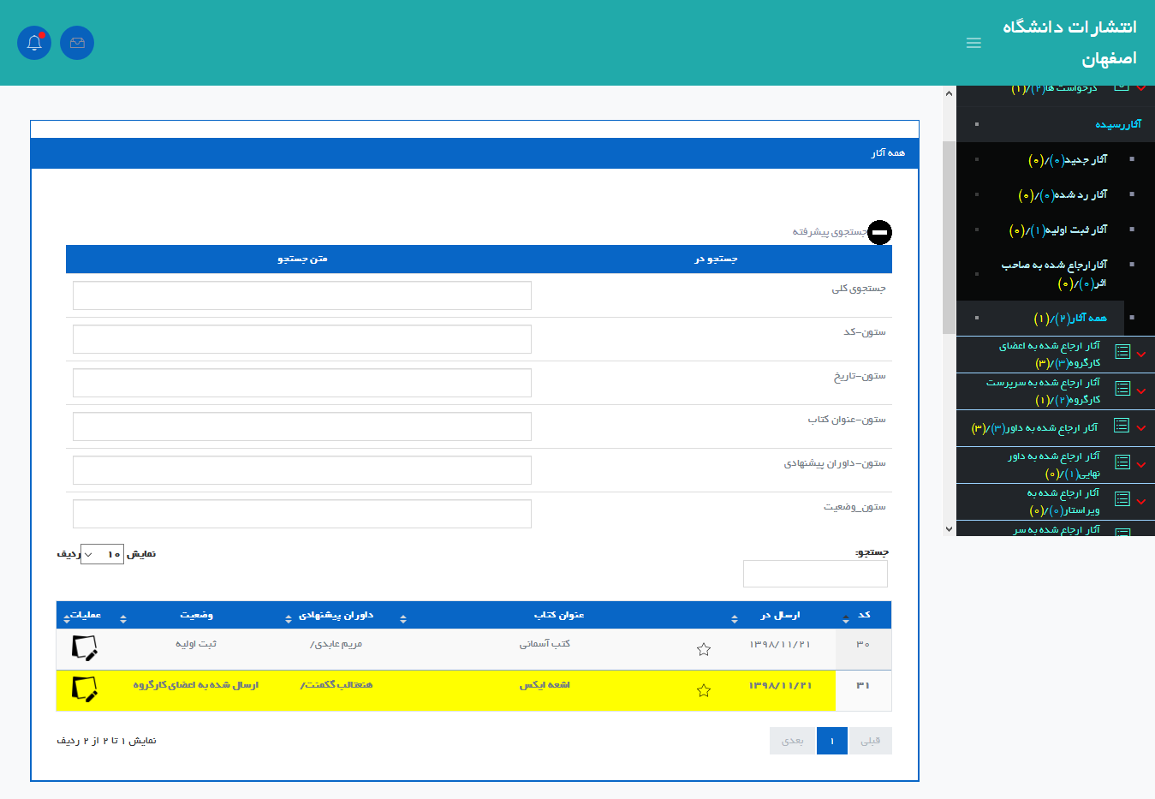Click edit icon for row 31
The width and height of the screenshot is (1155, 799).
click(x=85, y=689)
